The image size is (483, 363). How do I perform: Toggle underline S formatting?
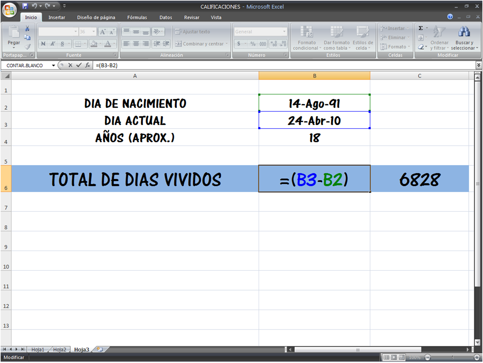(62, 44)
